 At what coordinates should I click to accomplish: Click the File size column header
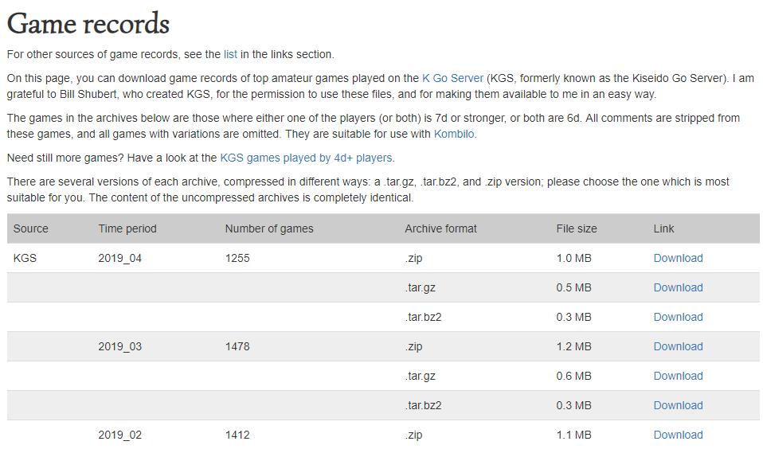click(577, 228)
